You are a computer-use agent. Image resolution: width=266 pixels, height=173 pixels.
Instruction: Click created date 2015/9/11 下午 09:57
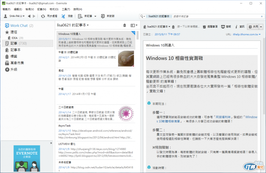coord(167,35)
